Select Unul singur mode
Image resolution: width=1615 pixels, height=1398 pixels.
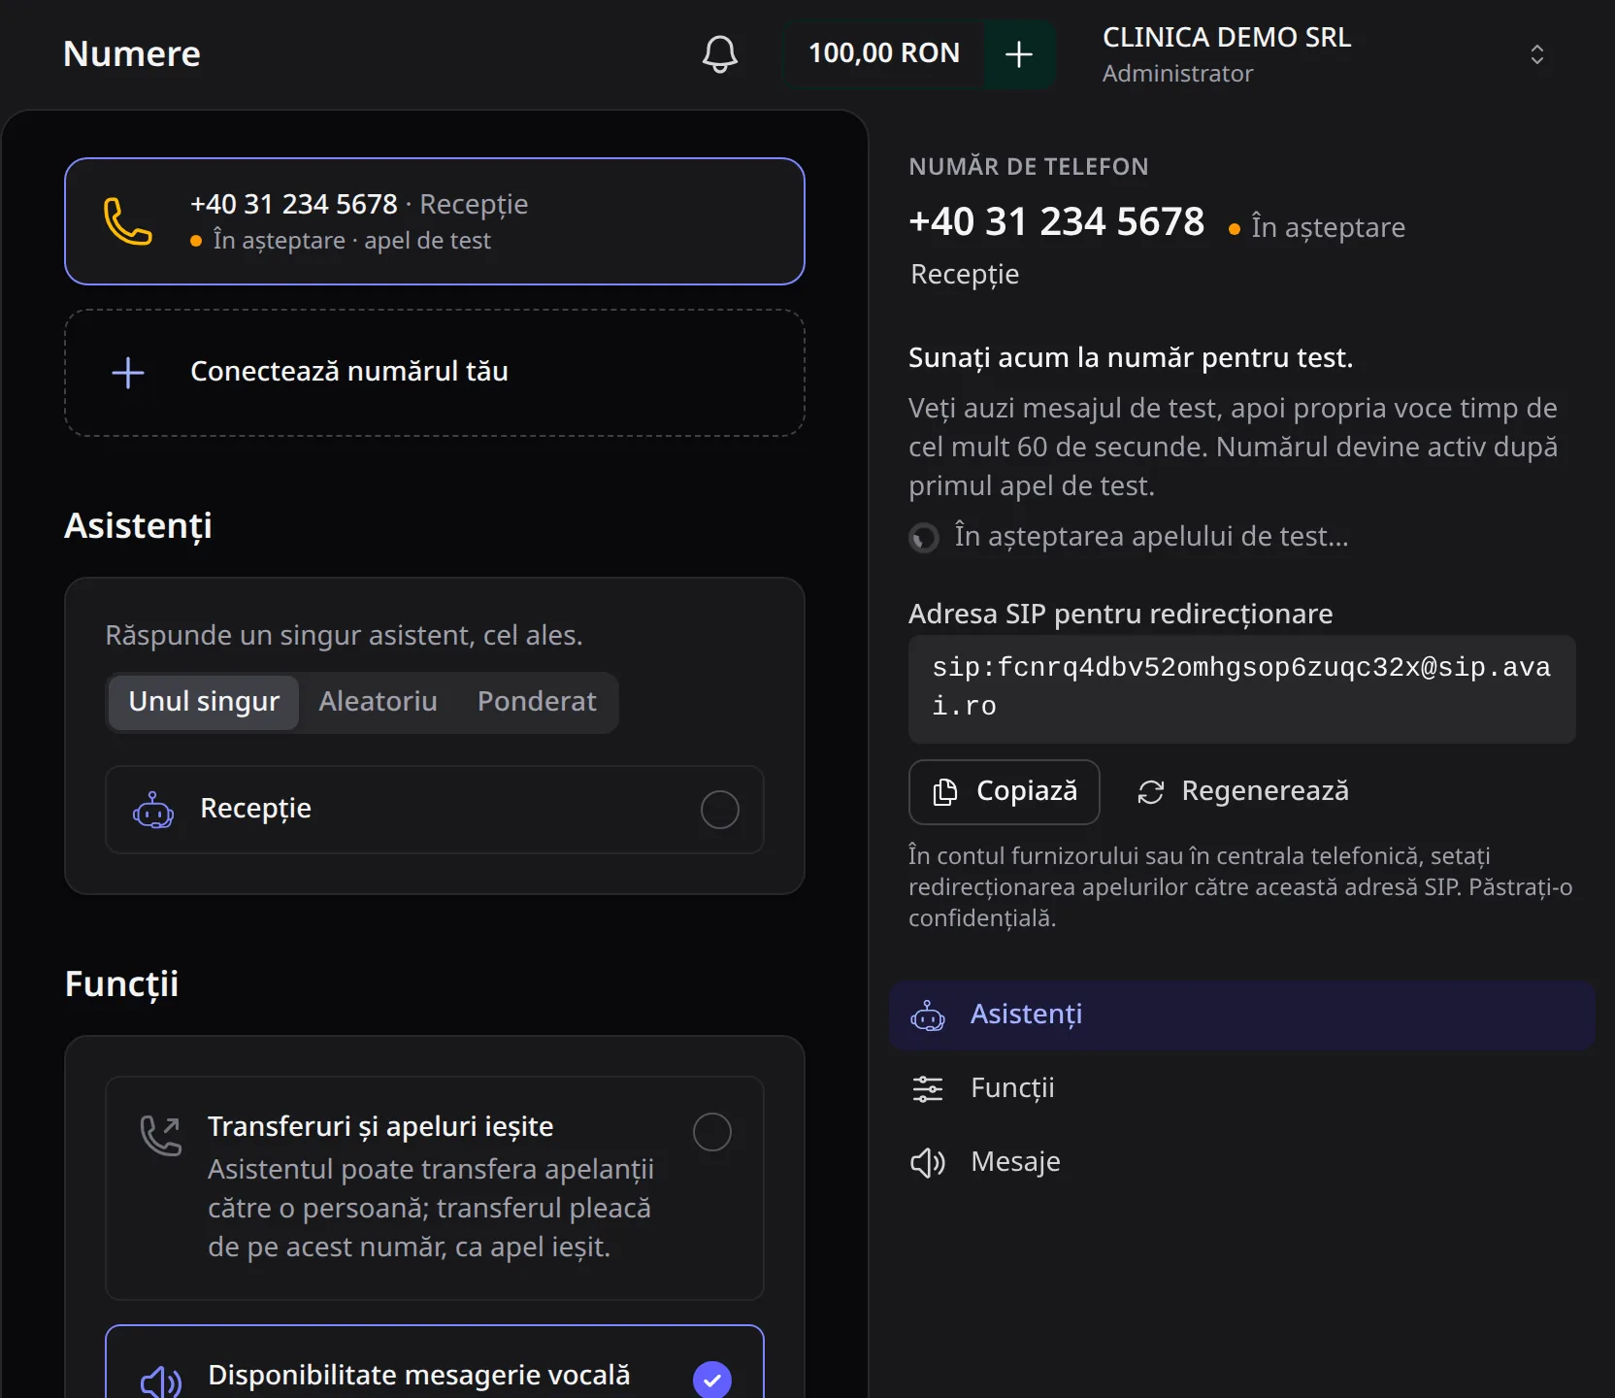[204, 702]
